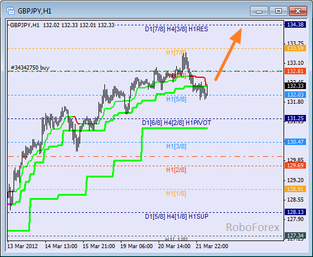Click the 128.91 orange price tag

[x=295, y=189]
